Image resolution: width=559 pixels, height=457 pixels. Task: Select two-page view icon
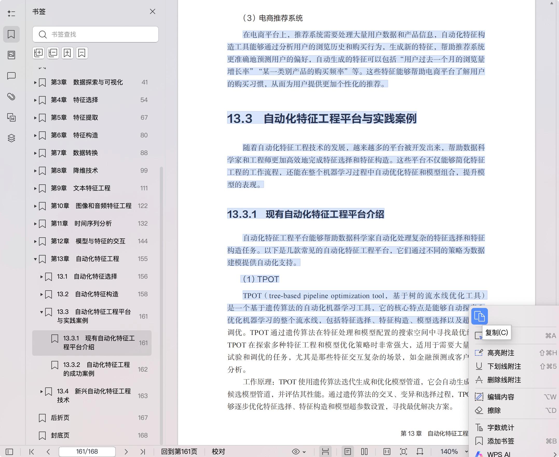(364, 452)
